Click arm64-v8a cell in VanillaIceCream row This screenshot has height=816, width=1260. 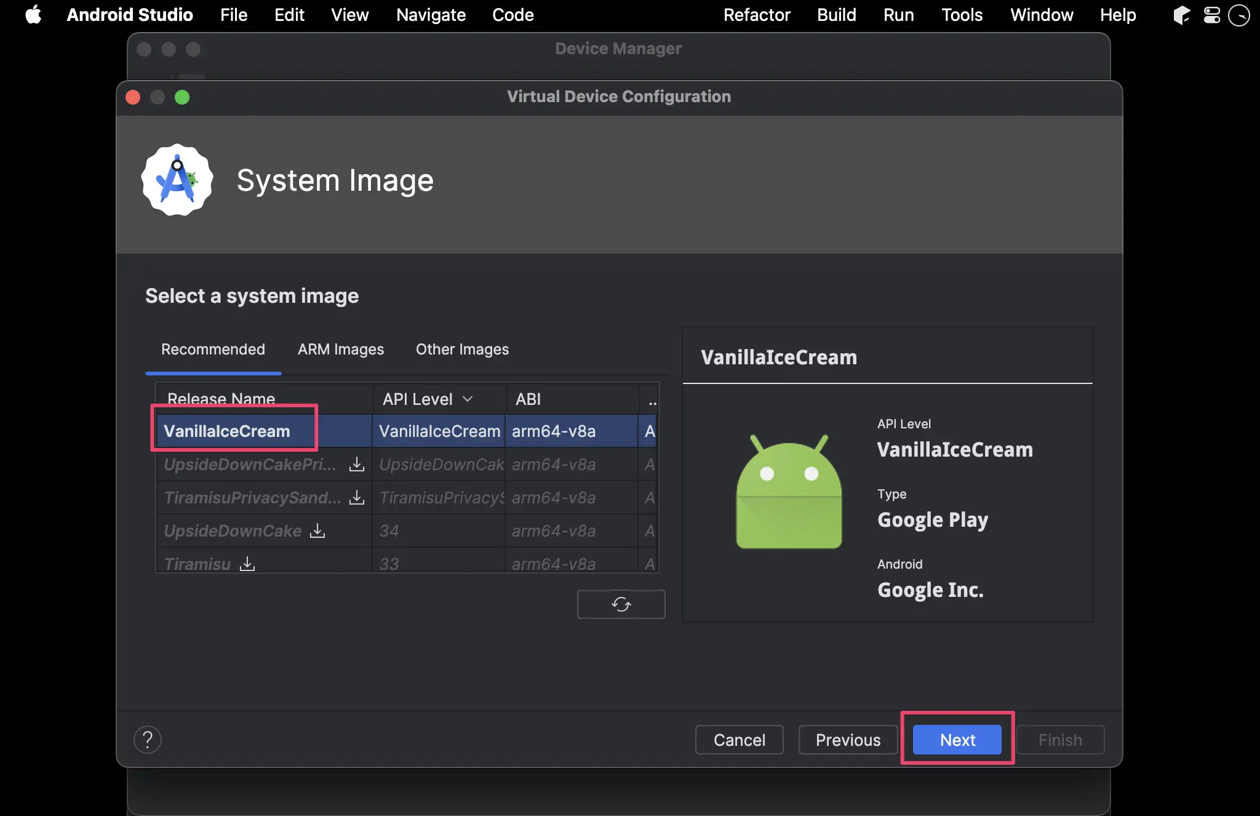pyautogui.click(x=571, y=431)
